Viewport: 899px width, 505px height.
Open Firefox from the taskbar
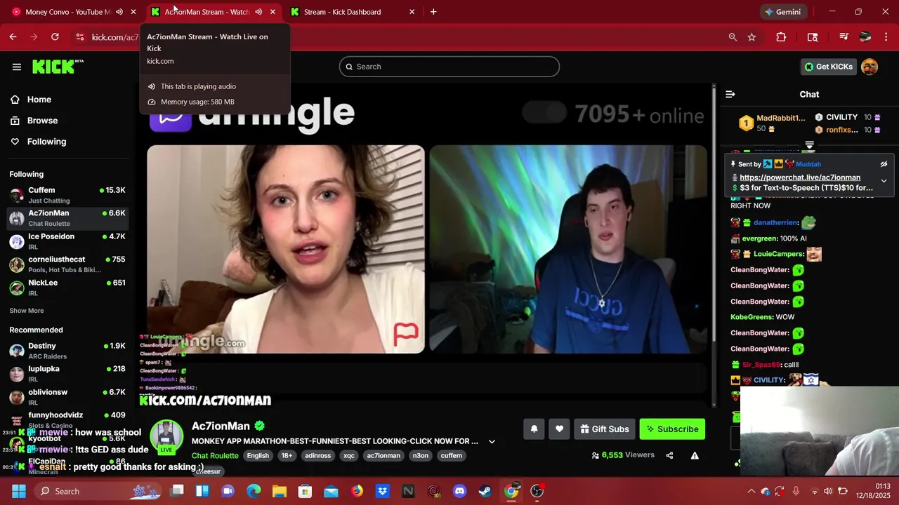357,491
